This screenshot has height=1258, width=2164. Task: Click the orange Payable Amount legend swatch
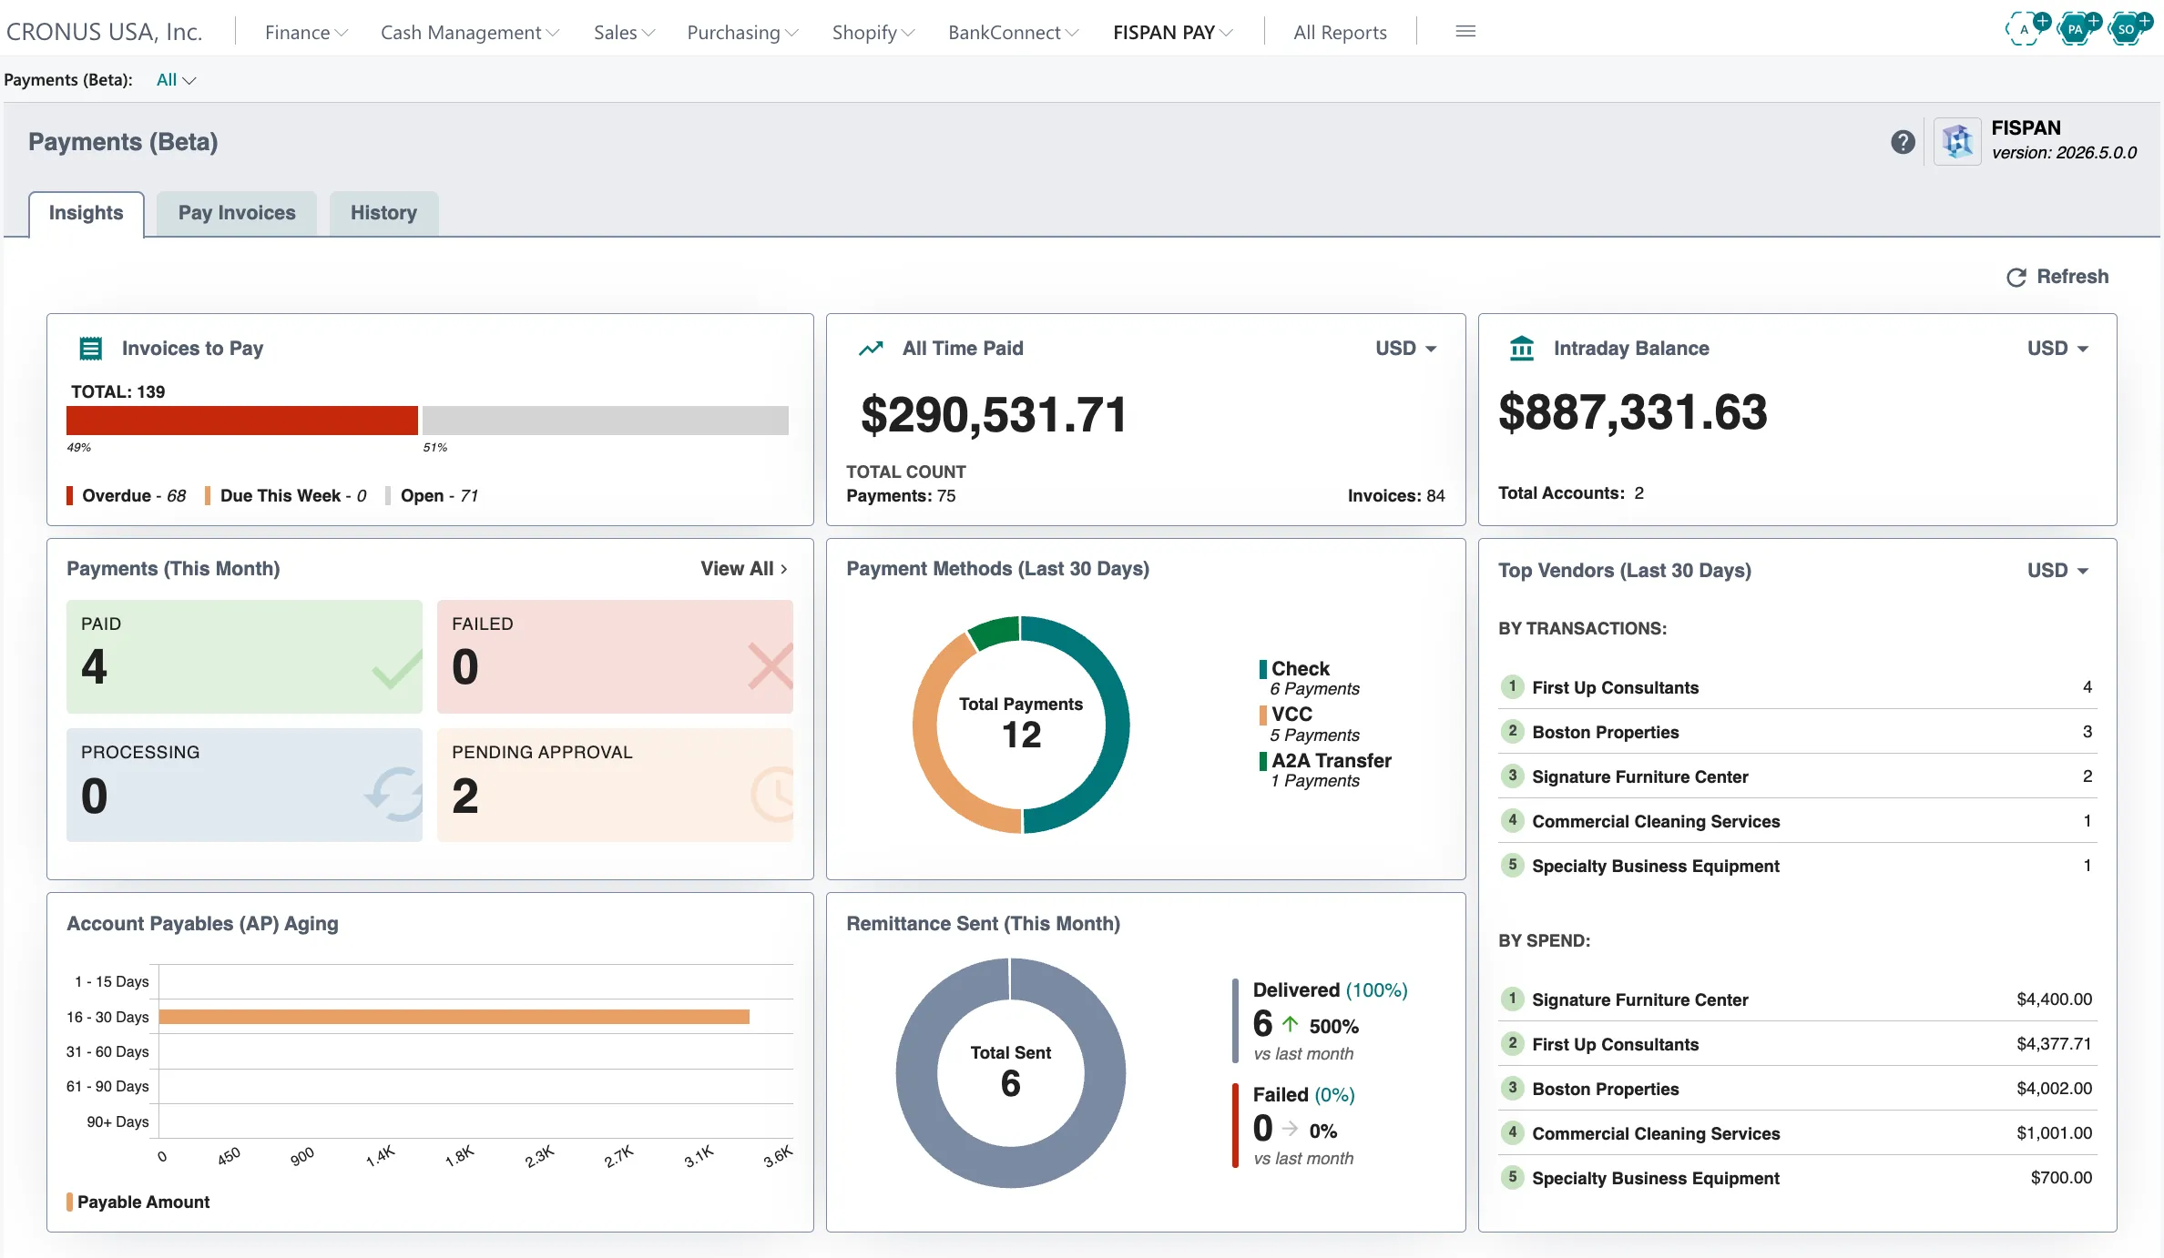click(x=69, y=1202)
